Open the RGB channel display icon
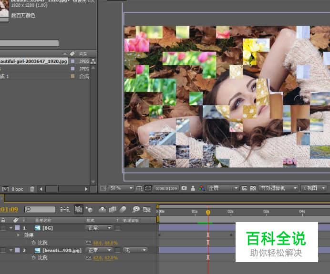330x274 pixels. (202, 188)
